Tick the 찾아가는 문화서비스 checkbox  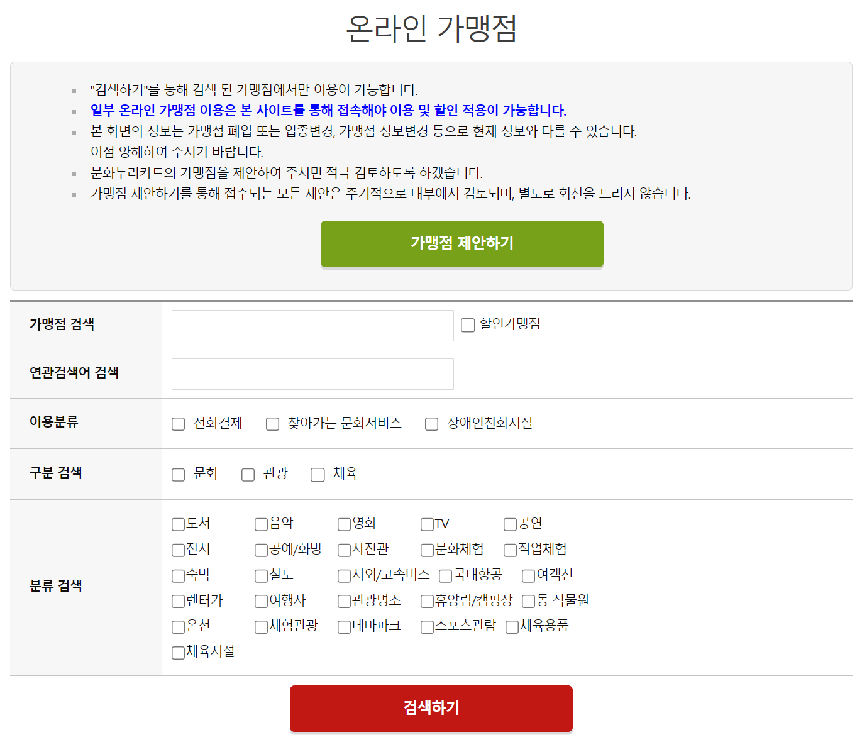(273, 424)
